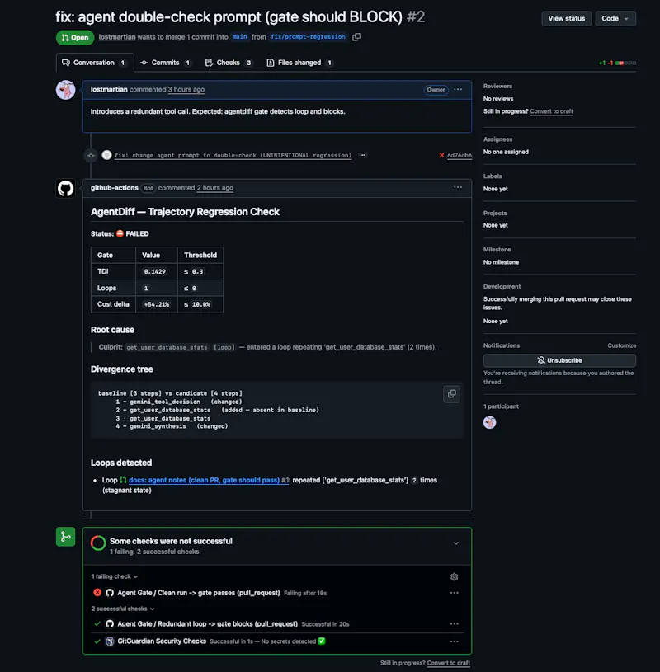Image resolution: width=660 pixels, height=672 pixels.
Task: Open the main base branch link
Action: coord(239,37)
